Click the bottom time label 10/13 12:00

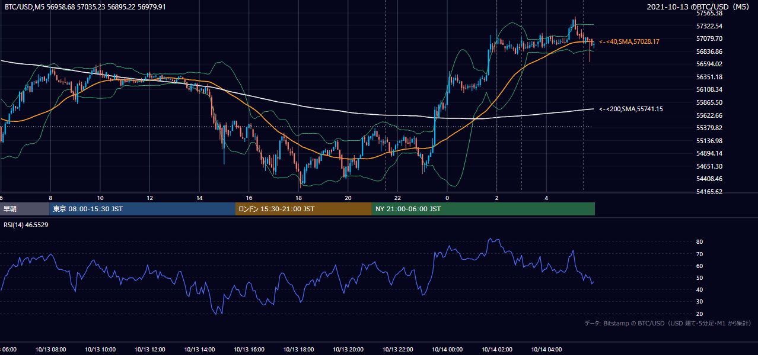pyautogui.click(x=149, y=350)
